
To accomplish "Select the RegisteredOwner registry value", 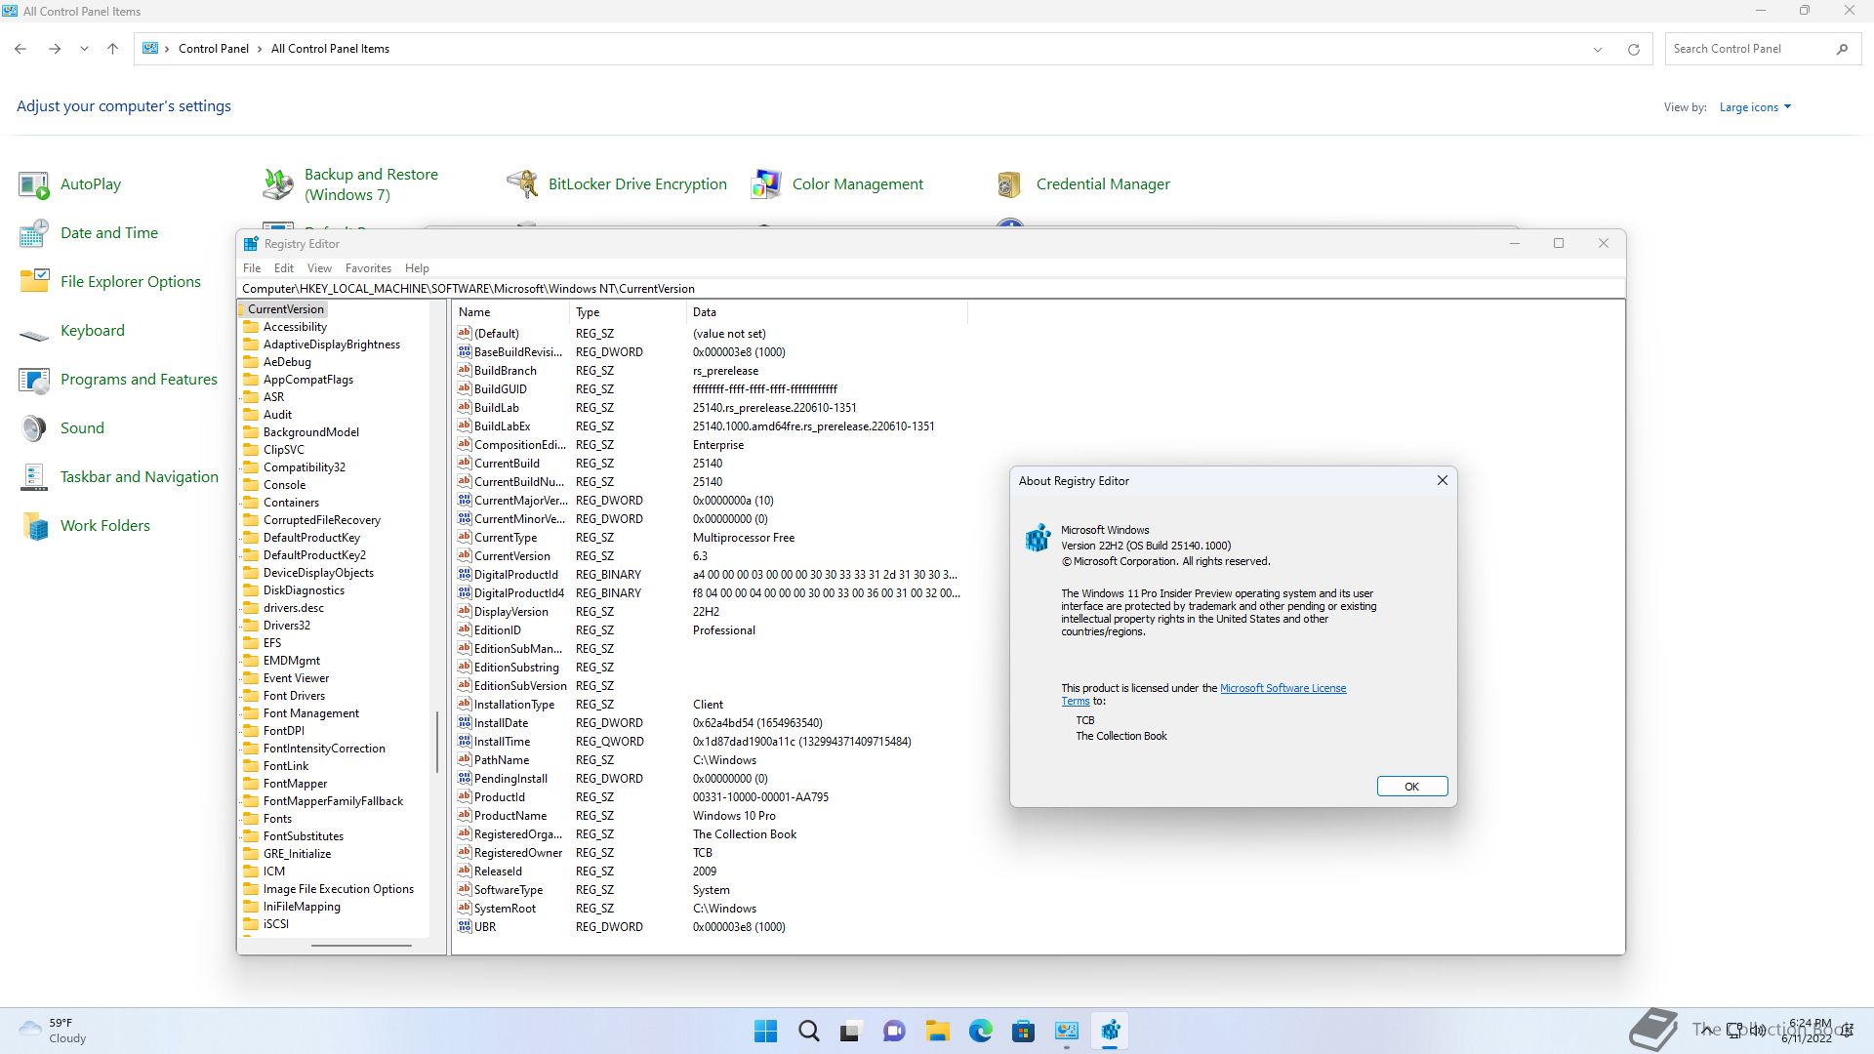I will coord(517,853).
